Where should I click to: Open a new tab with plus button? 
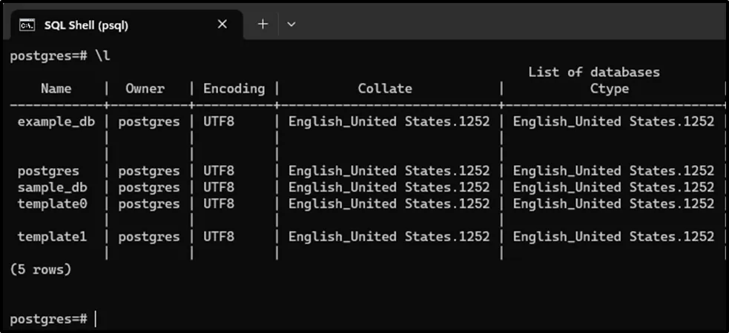tap(263, 24)
